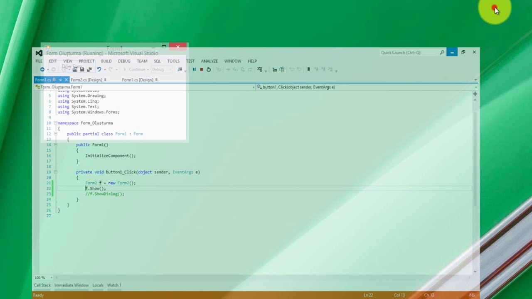The height and width of the screenshot is (299, 532).
Task: Open the Call Stack panel tab
Action: point(42,285)
